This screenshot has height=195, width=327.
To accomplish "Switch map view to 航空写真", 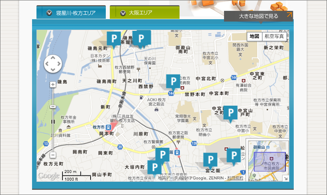I will point(274,36).
